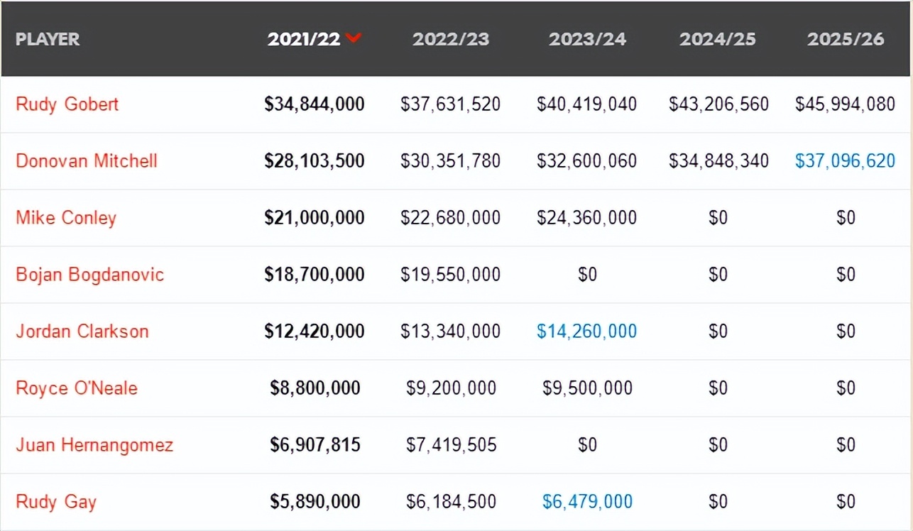Click Royce O'Neale's 2025/26 $0 cell
Viewport: 913px width, 531px height.
[x=846, y=388]
